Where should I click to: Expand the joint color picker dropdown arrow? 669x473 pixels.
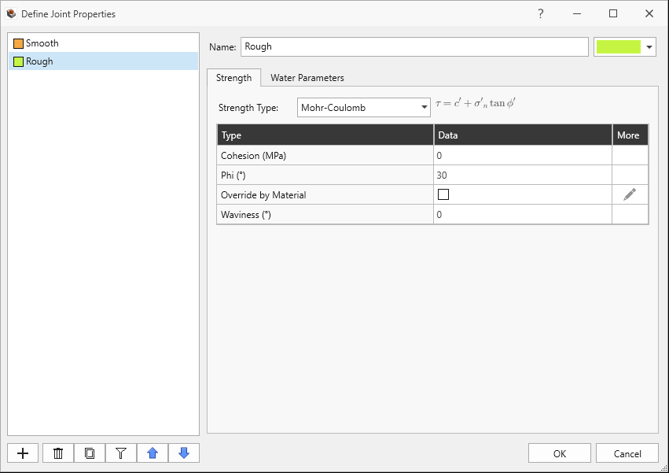pos(649,47)
